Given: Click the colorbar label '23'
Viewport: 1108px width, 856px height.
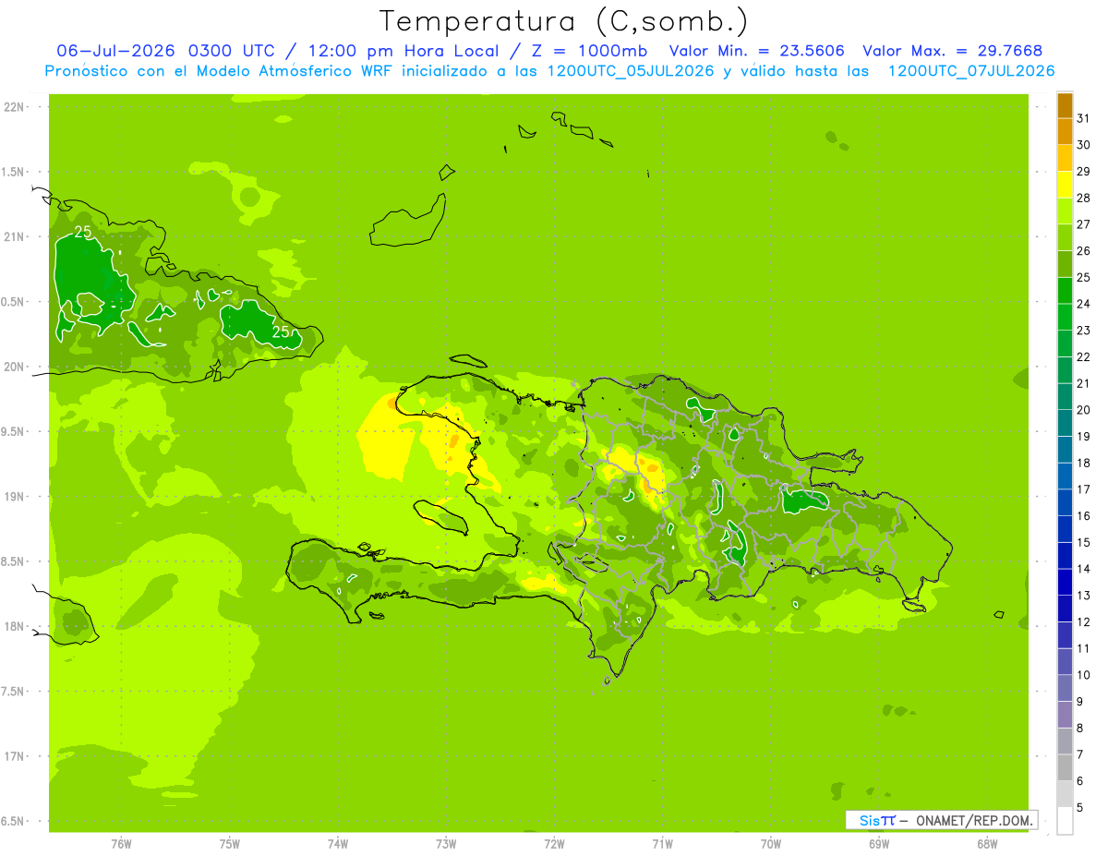Looking at the screenshot, I should (1083, 331).
